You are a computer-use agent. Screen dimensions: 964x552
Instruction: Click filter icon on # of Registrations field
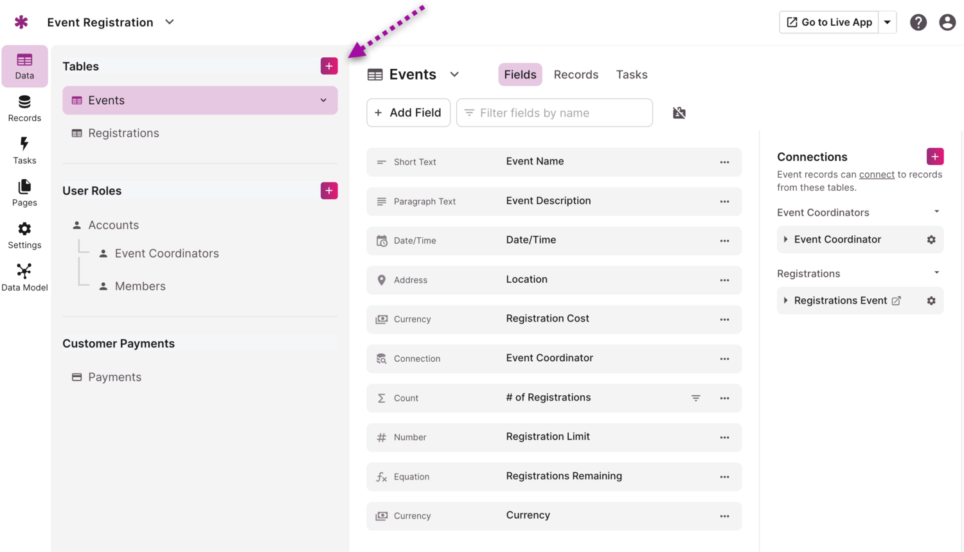pos(695,398)
